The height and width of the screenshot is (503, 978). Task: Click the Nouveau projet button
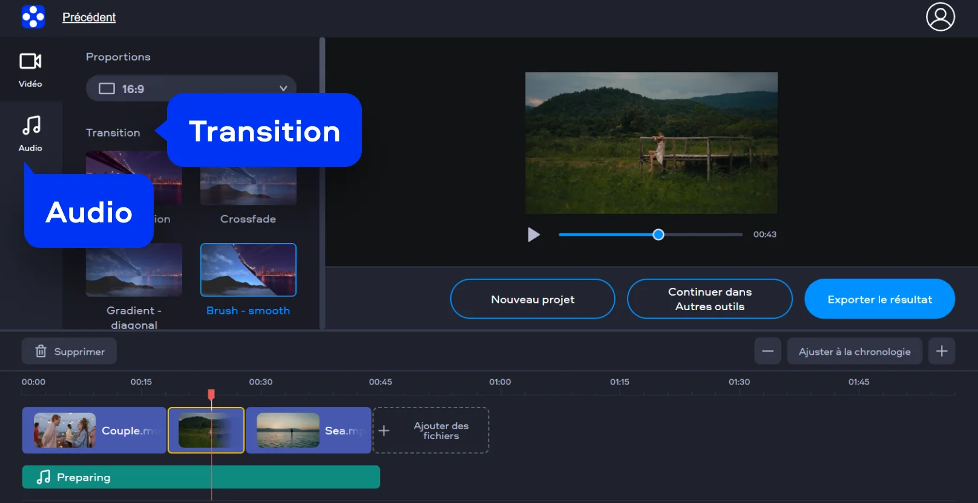coord(533,299)
